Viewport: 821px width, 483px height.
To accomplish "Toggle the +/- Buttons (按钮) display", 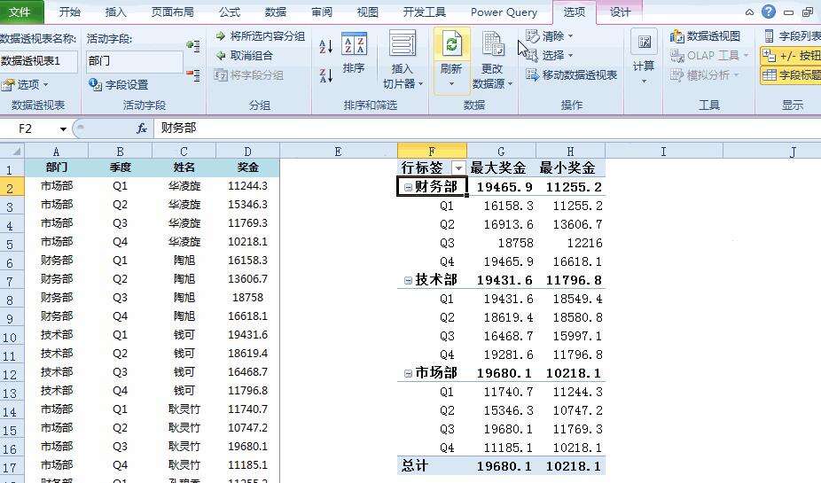I will click(x=791, y=56).
